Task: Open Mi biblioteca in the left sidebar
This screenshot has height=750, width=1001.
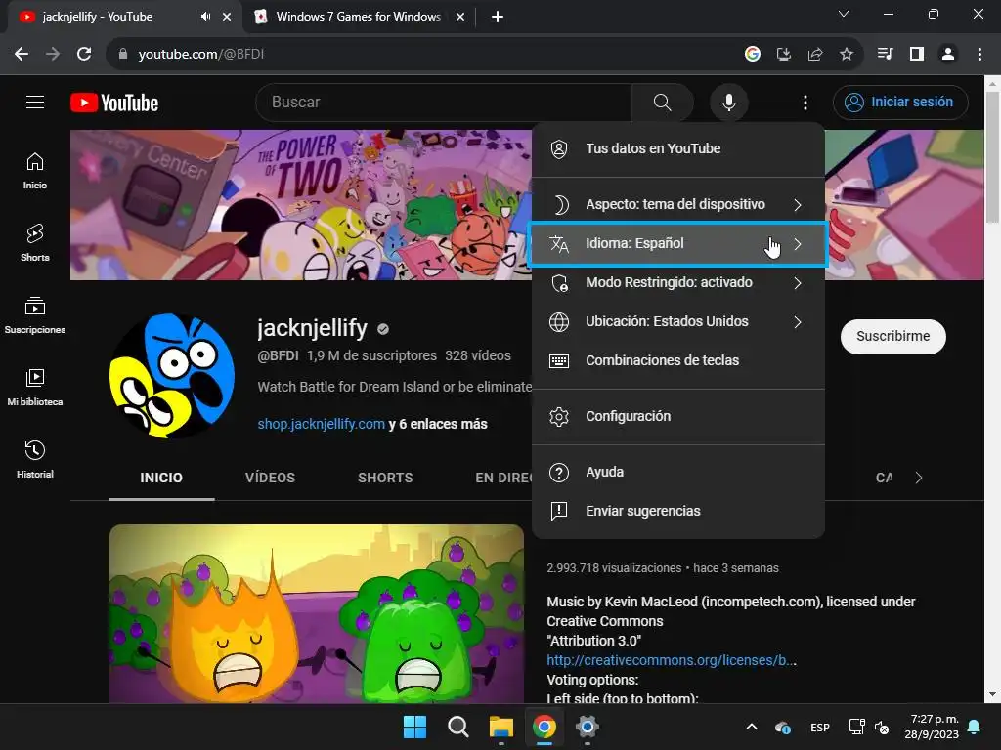Action: click(x=35, y=387)
